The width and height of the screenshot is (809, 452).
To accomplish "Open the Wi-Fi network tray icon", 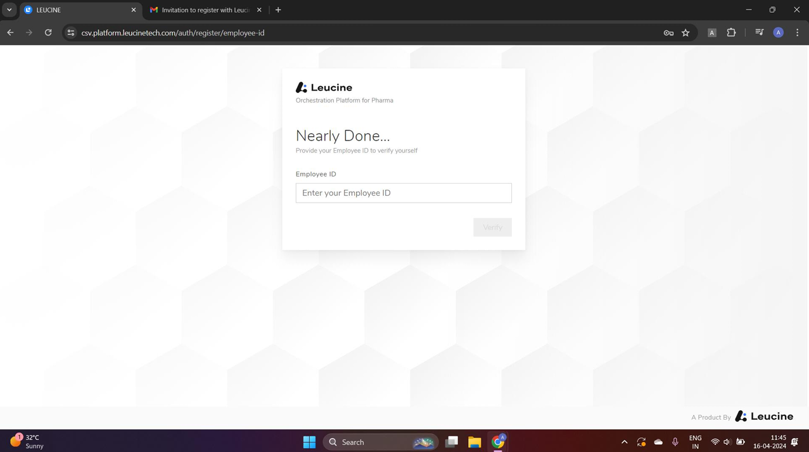I will (x=715, y=442).
